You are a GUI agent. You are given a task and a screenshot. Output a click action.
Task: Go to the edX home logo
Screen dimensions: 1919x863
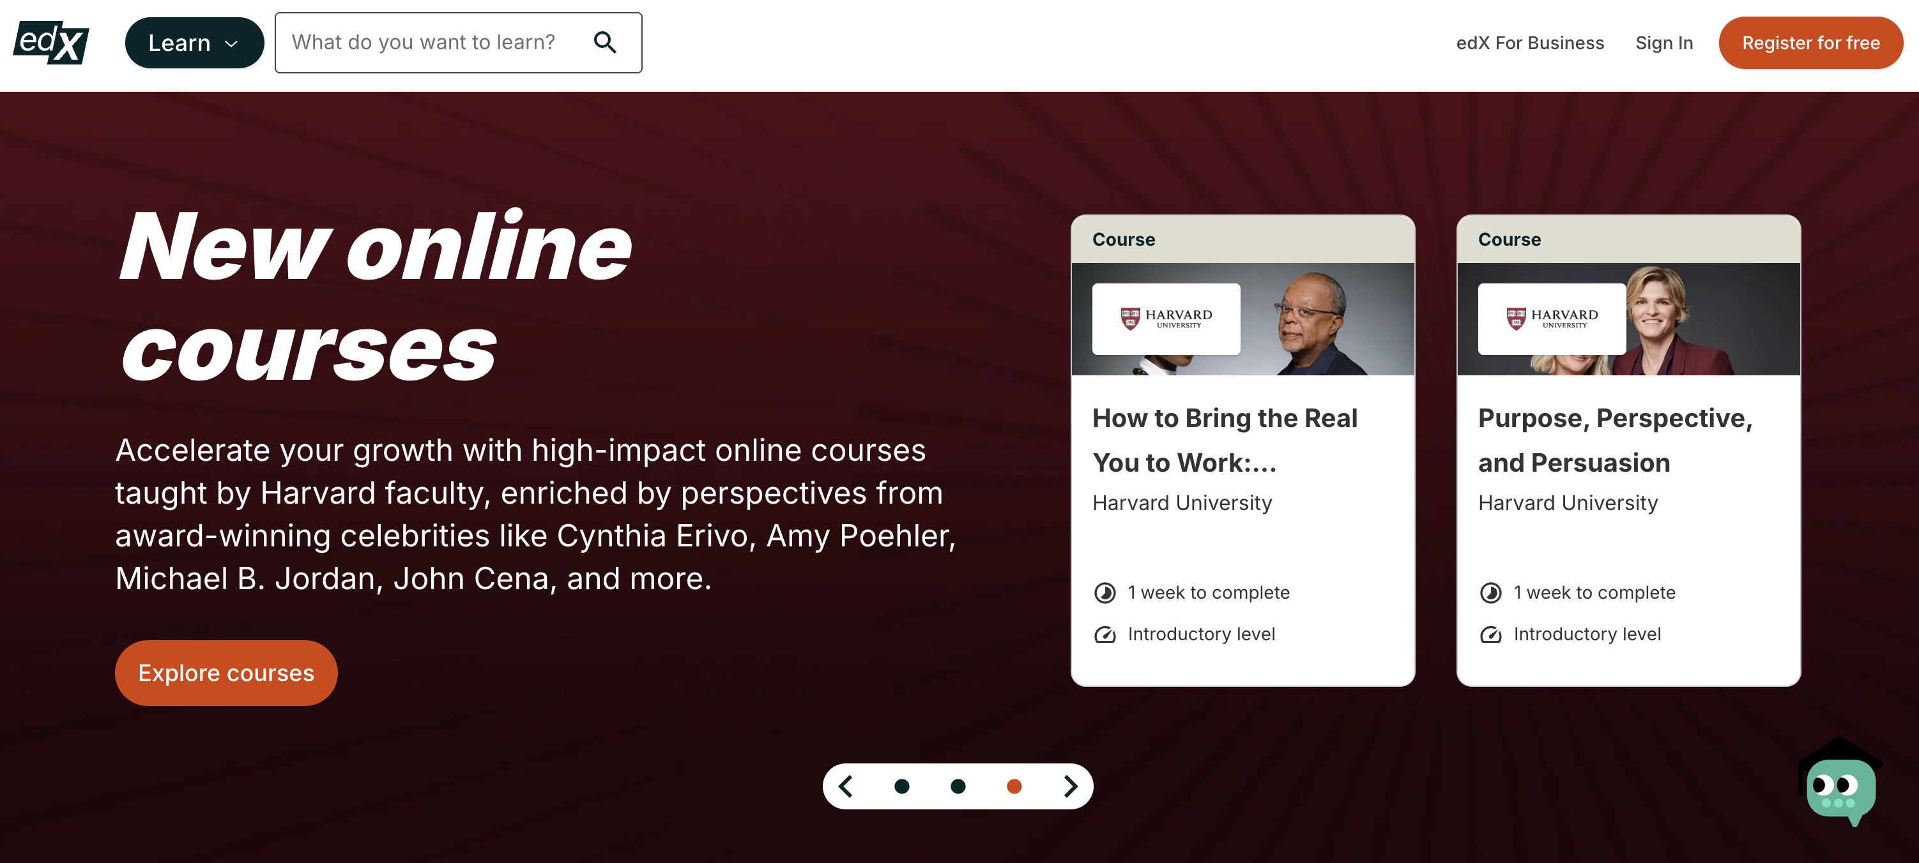click(x=50, y=42)
